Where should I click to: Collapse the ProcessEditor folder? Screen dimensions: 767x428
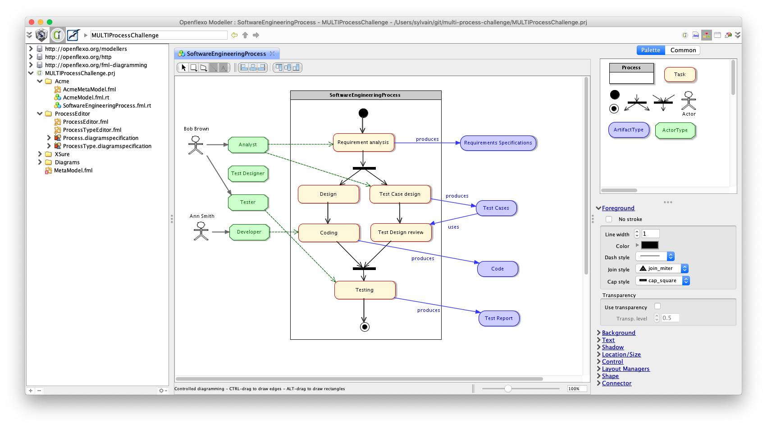[40, 113]
